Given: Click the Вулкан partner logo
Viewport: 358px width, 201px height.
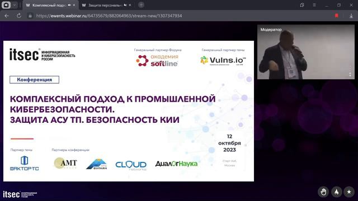Looking at the screenshot, I should [x=97, y=164].
